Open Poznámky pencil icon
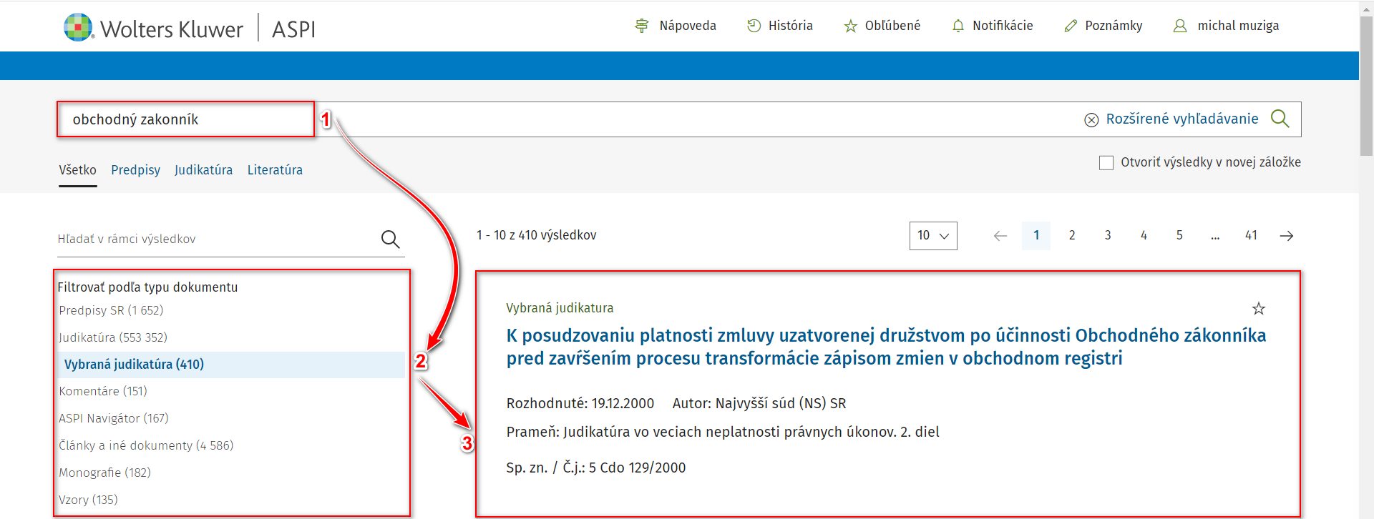 1071,26
